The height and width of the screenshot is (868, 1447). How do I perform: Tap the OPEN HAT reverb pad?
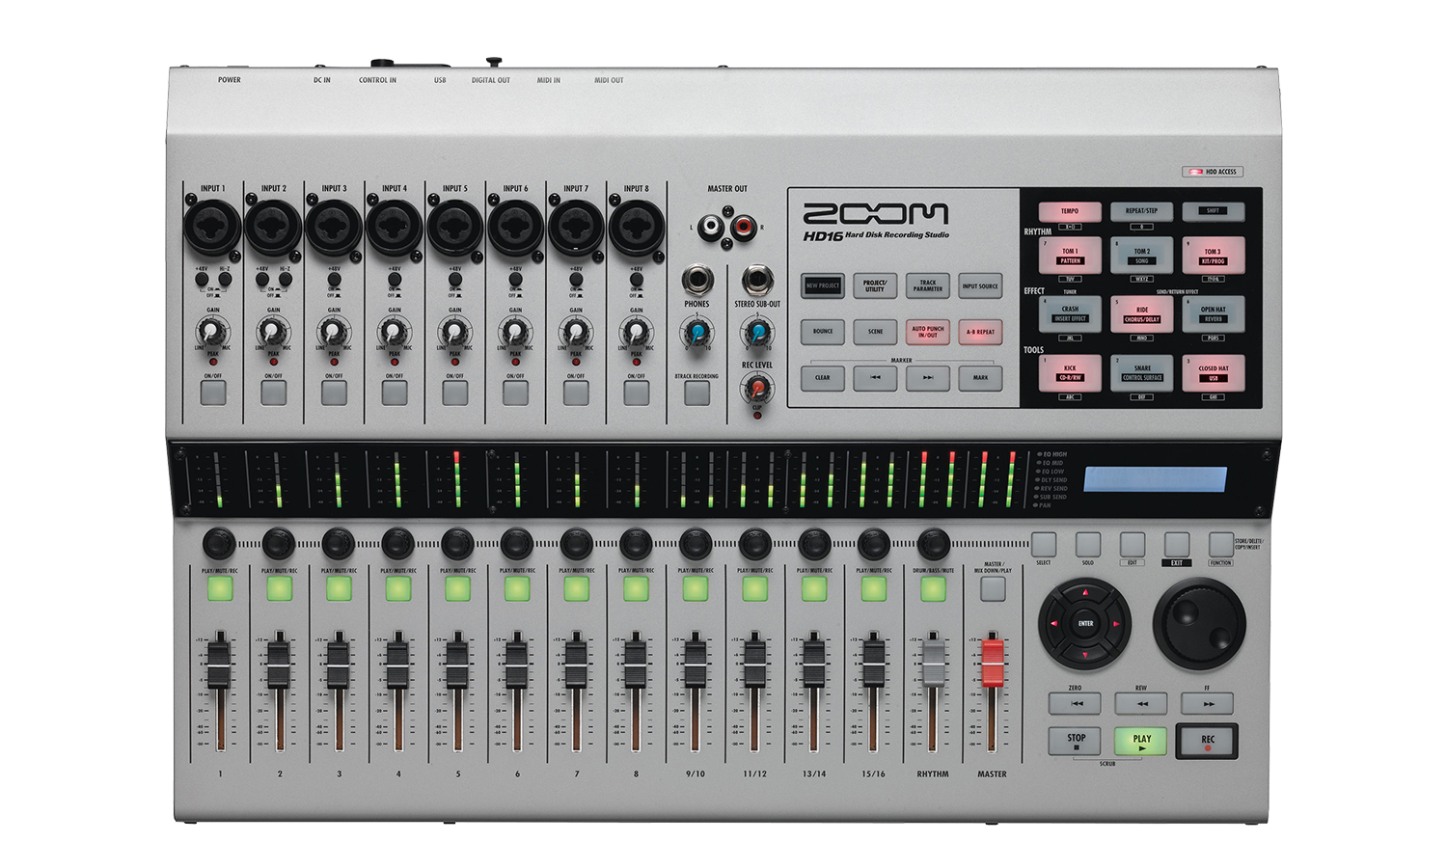tap(1213, 314)
